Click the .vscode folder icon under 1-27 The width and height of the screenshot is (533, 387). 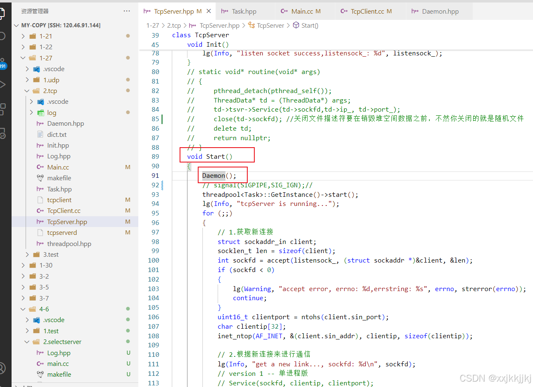point(36,69)
